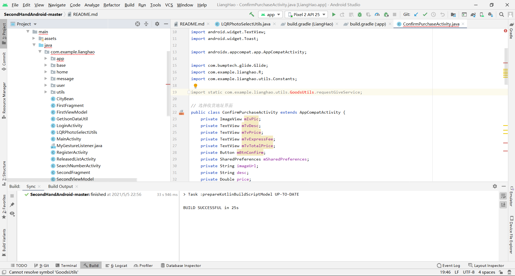Toggle the TODO tool window
Viewport: 515px width, 276px height.
19,266
